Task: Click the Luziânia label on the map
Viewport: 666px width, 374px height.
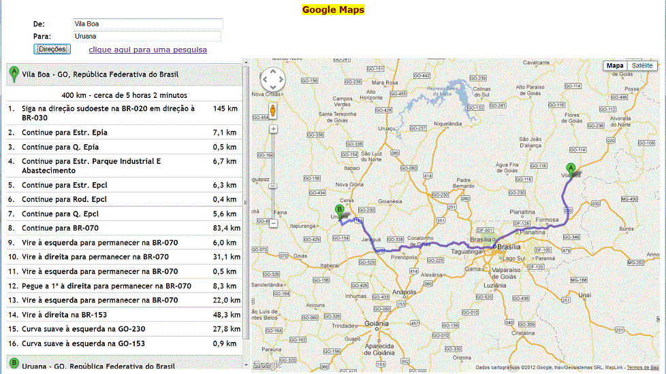Action: [494, 286]
